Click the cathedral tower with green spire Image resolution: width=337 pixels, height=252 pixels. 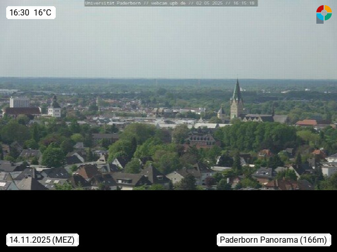(237, 100)
